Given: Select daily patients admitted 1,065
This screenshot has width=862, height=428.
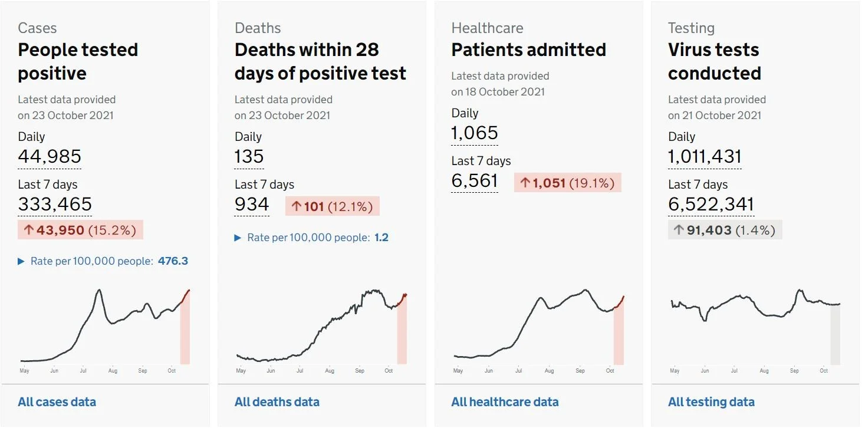Looking at the screenshot, I should tap(475, 133).
